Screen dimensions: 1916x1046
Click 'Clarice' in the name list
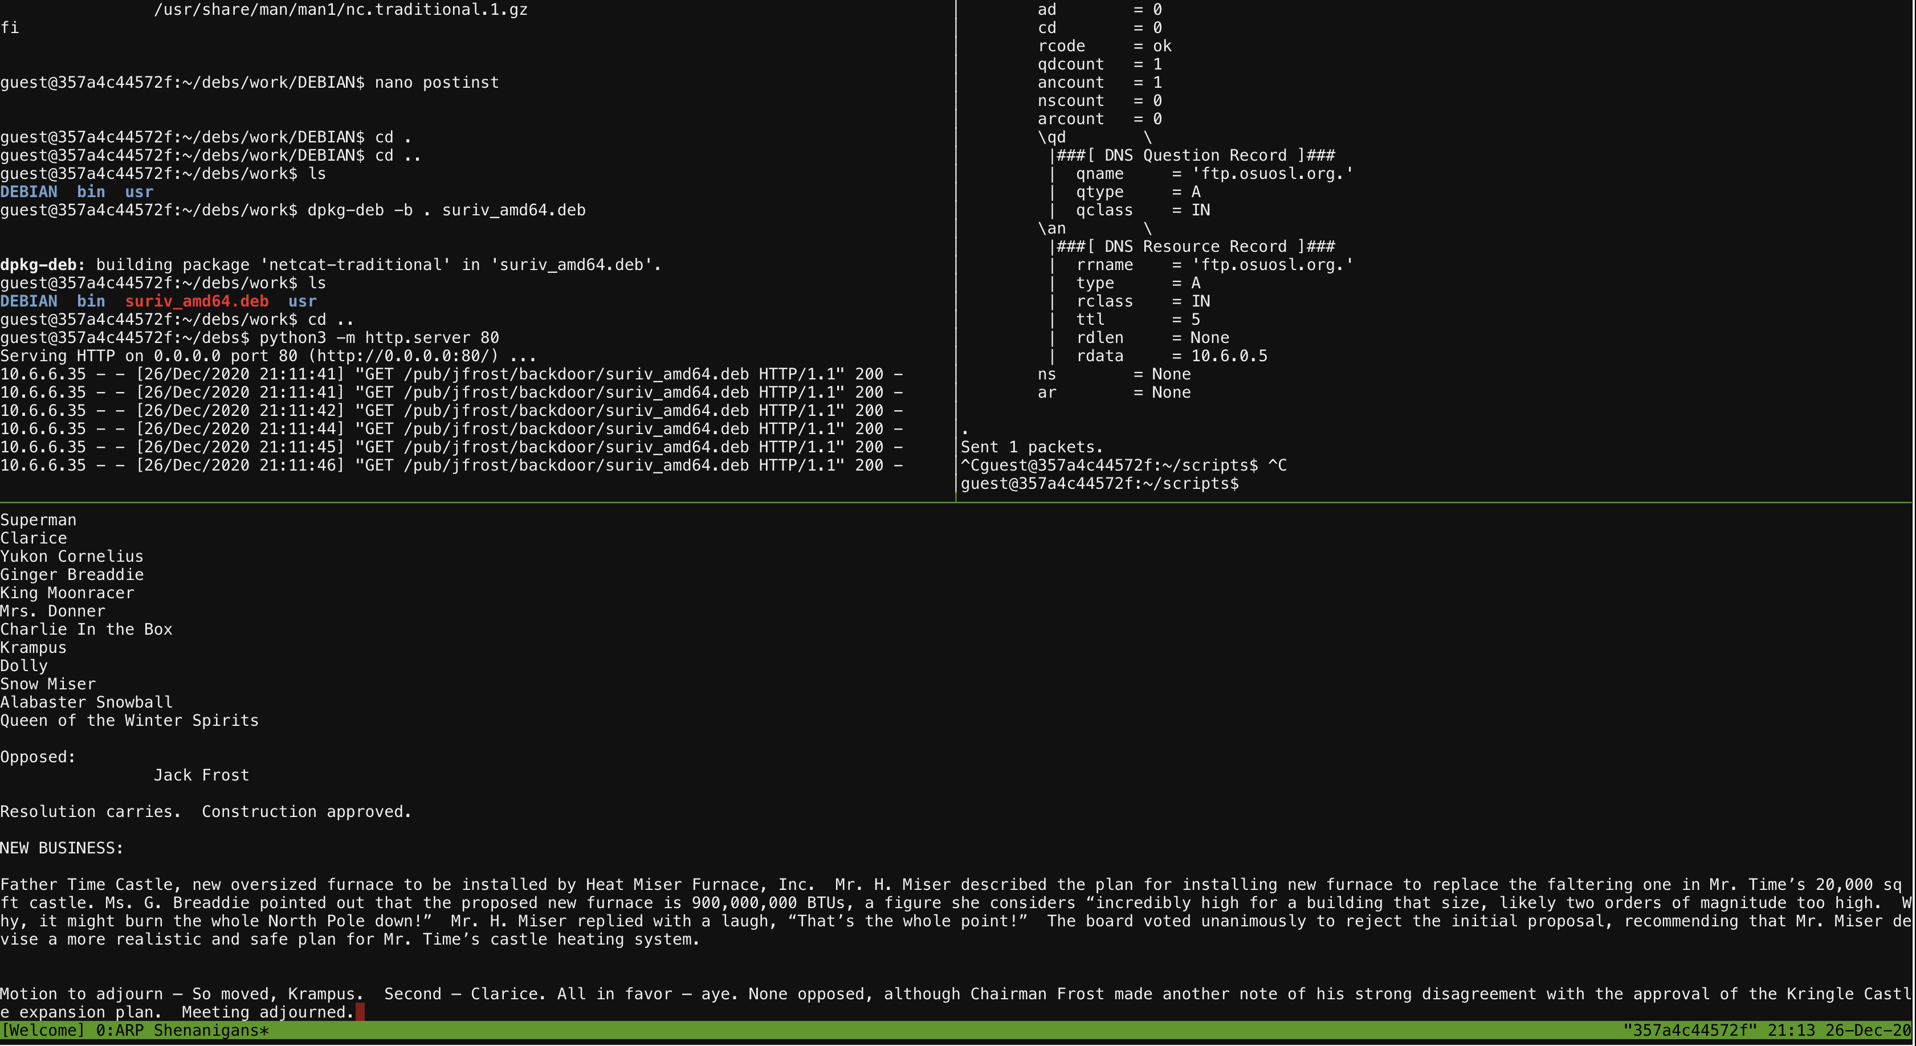pos(34,538)
